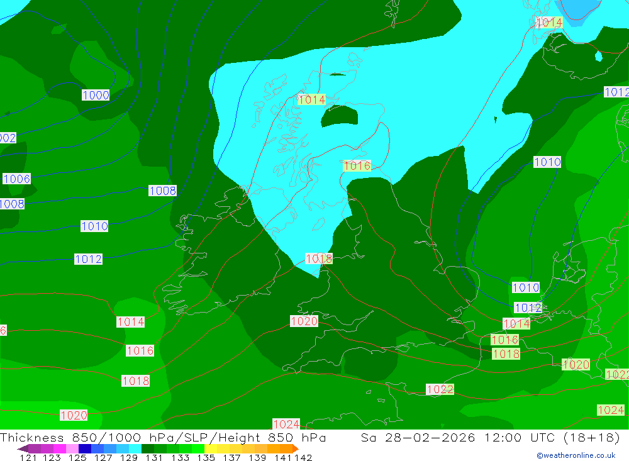629x461 pixels.
Task: Select the bright magenta legend swatch
Action: [x=60, y=448]
